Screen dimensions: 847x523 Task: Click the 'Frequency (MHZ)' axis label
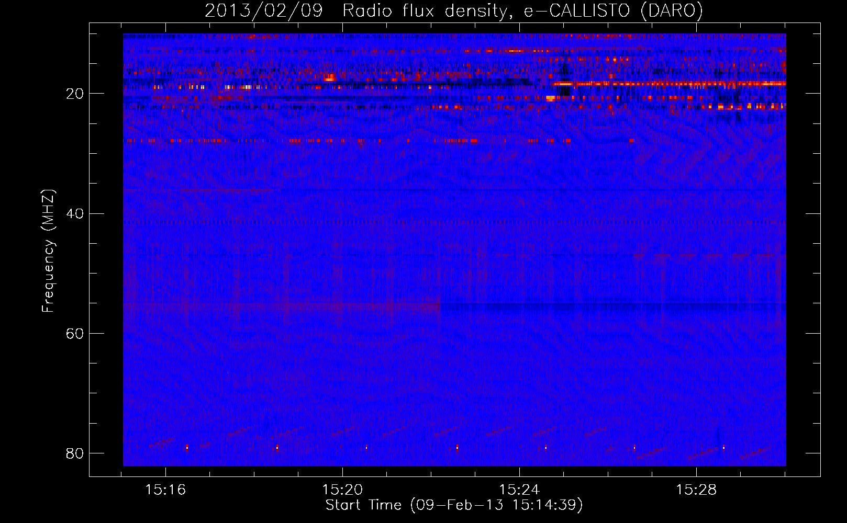click(48, 251)
